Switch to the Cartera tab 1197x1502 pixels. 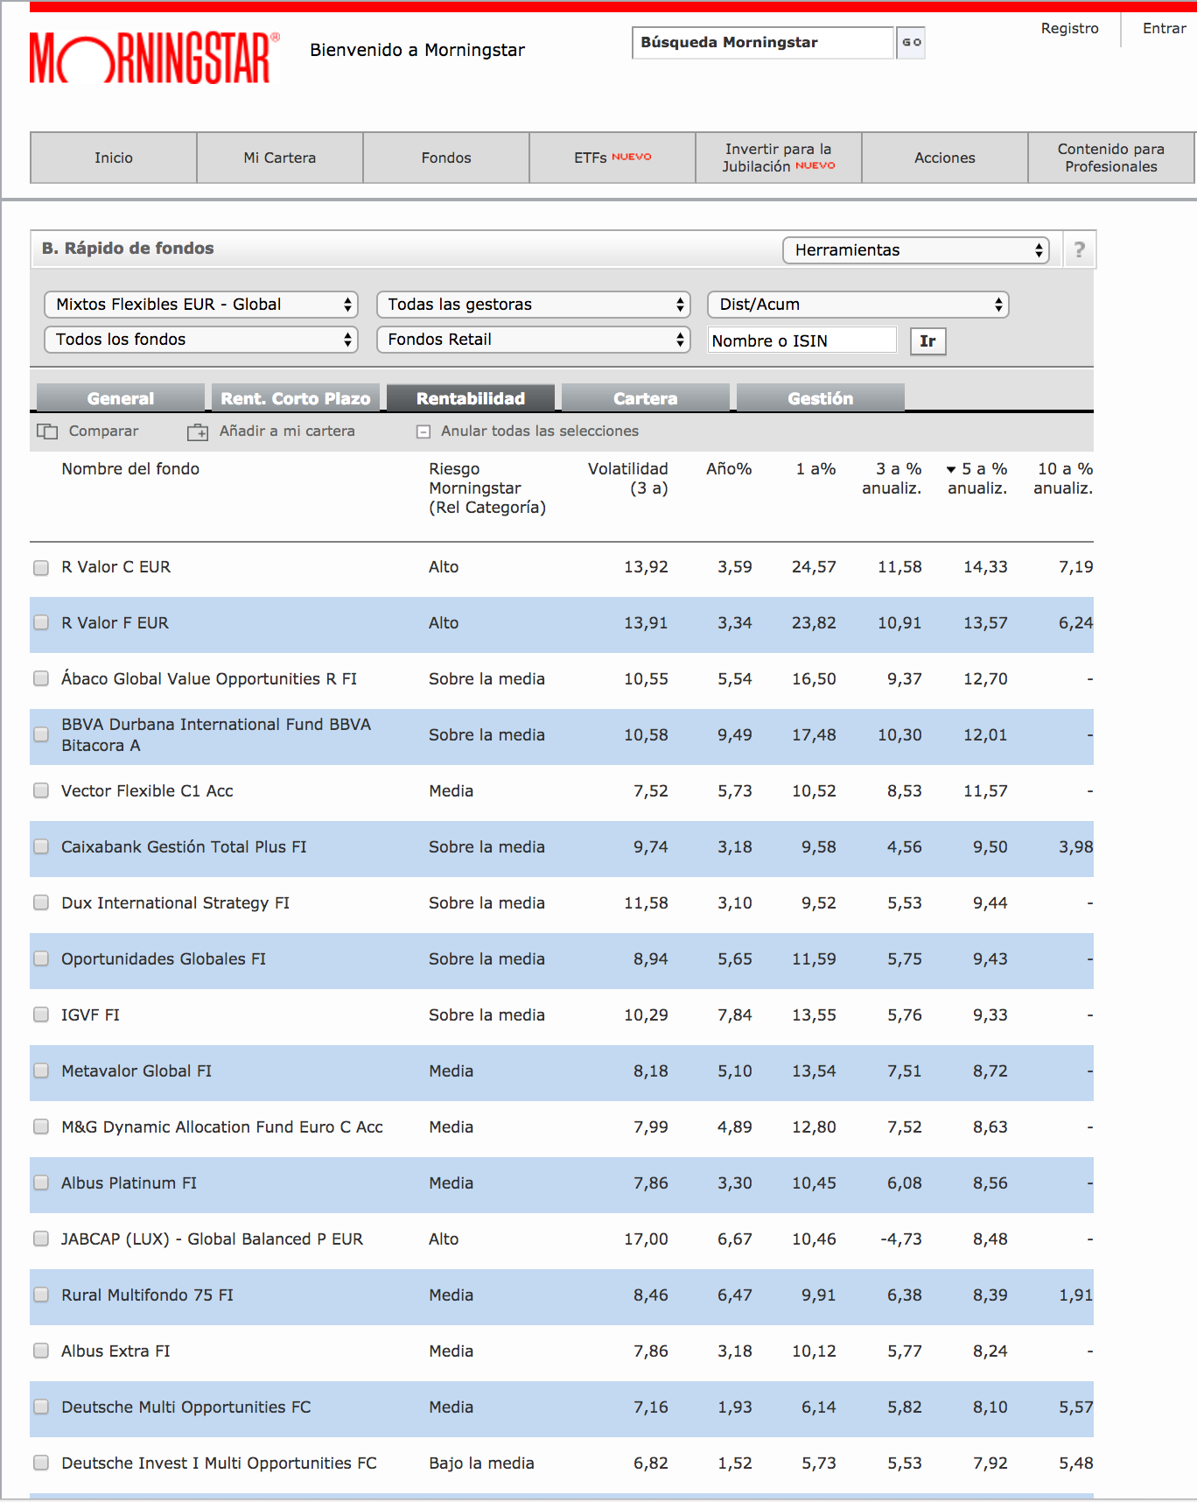coord(646,398)
